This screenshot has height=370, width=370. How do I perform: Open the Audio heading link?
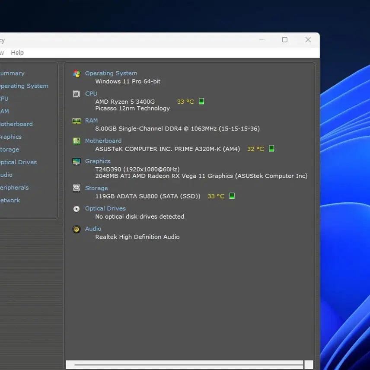93,229
